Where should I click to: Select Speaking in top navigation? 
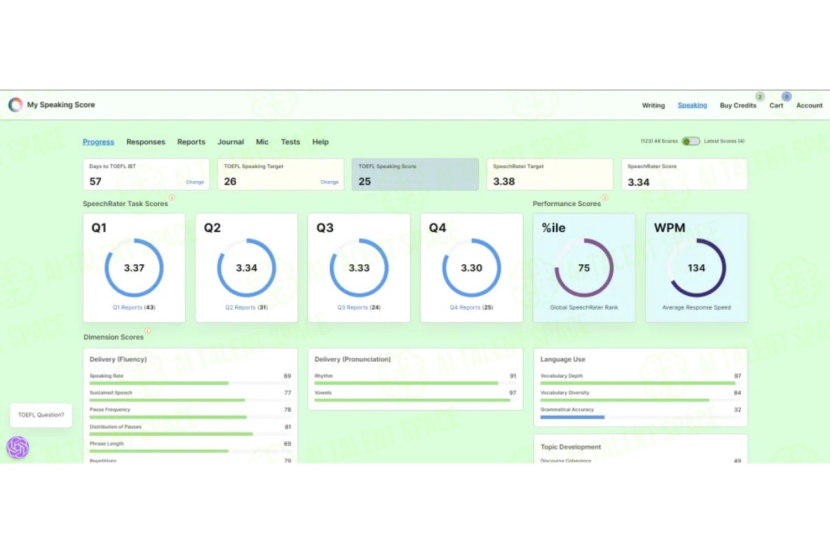click(692, 105)
